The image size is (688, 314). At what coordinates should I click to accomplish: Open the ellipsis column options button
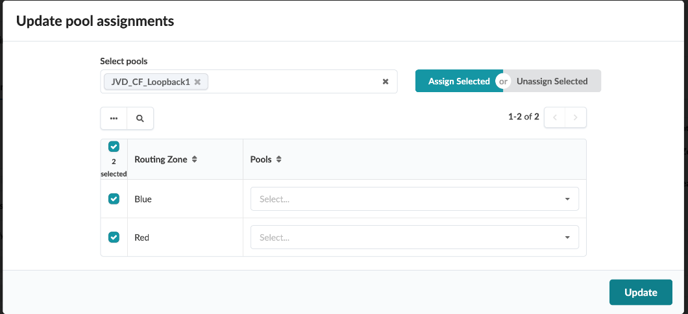(x=114, y=119)
